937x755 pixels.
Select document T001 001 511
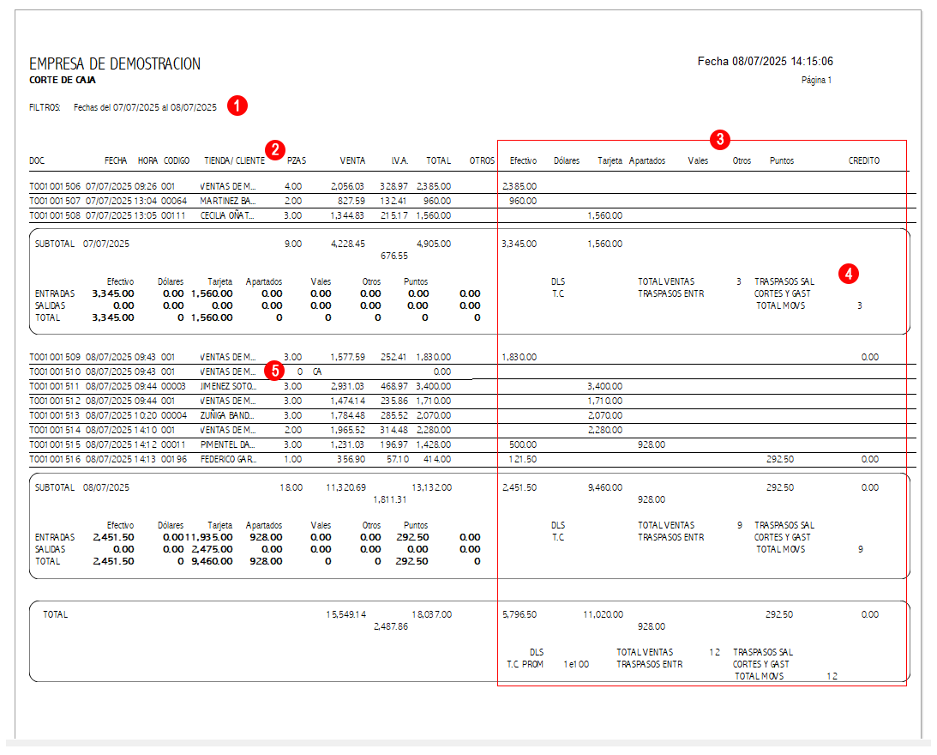(x=55, y=386)
